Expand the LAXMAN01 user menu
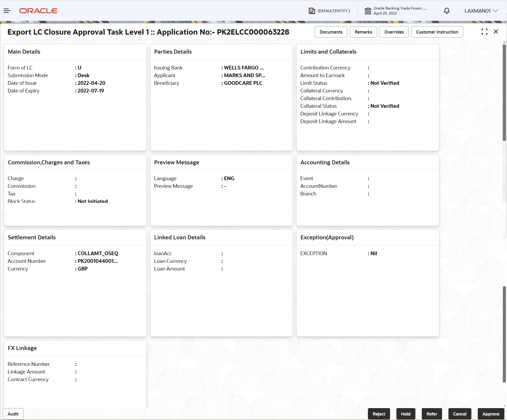 (481, 11)
